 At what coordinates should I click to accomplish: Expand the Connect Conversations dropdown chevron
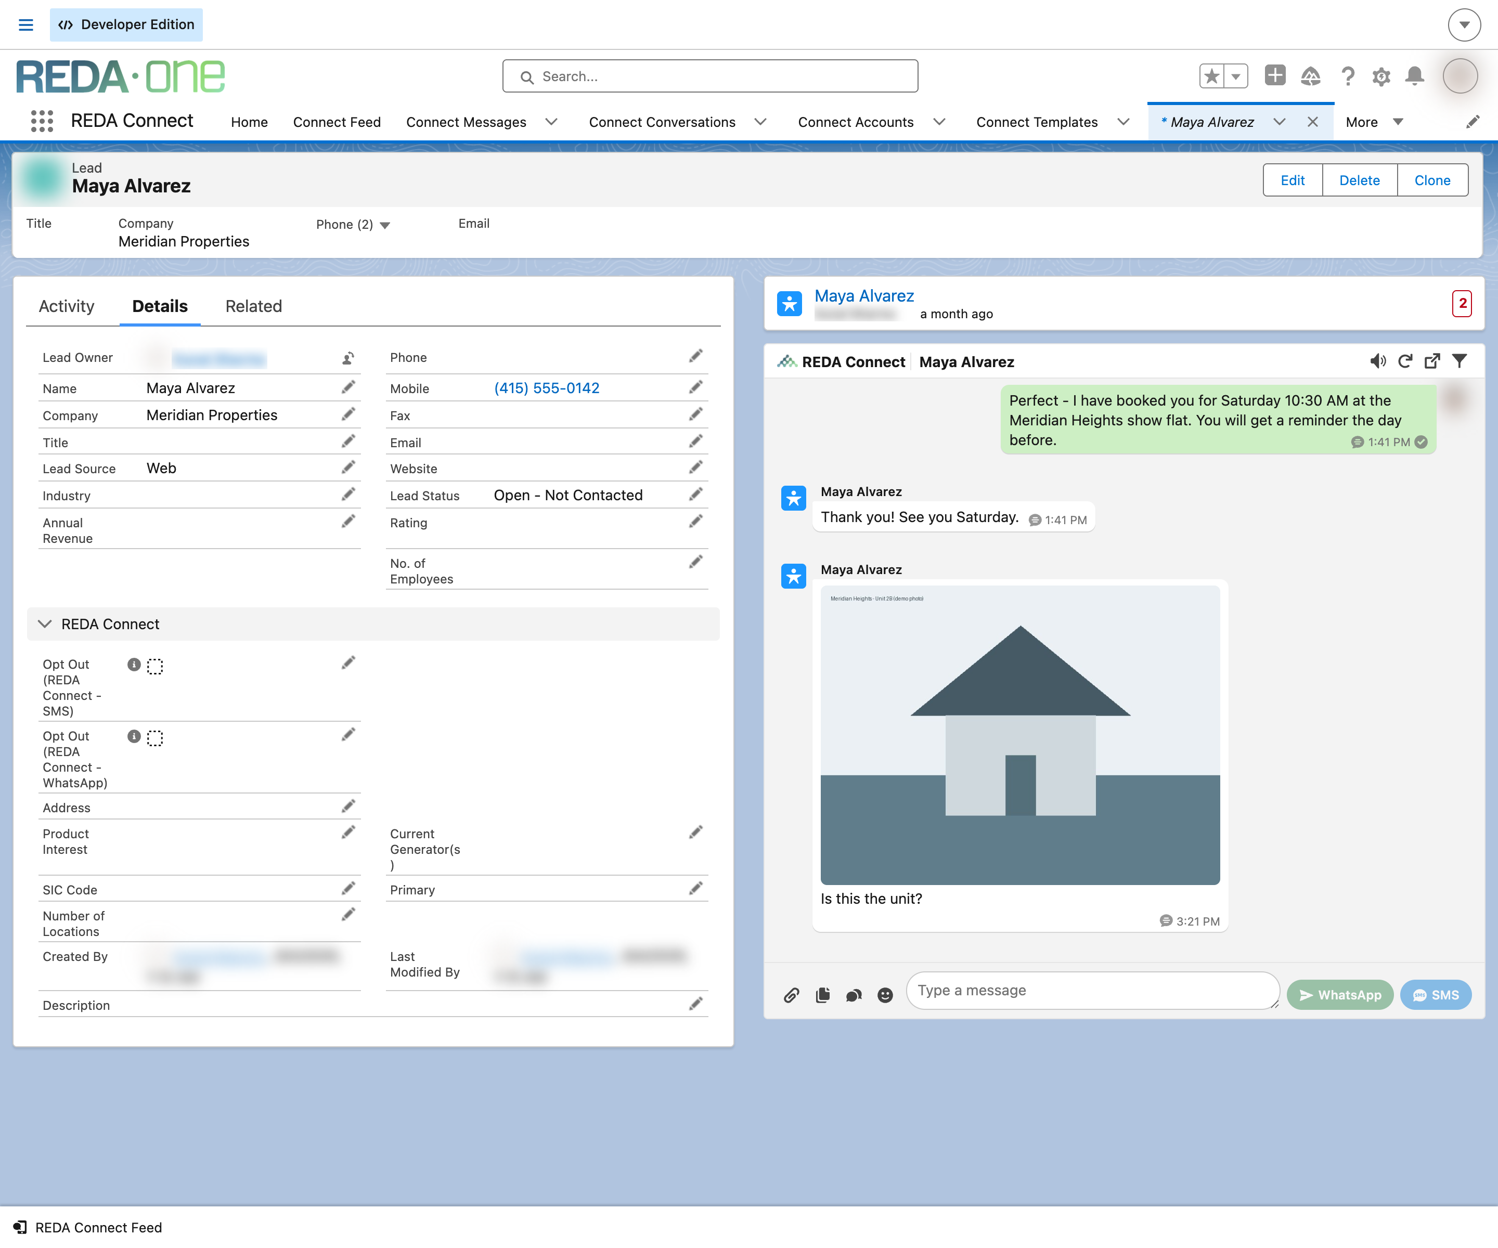coord(760,122)
